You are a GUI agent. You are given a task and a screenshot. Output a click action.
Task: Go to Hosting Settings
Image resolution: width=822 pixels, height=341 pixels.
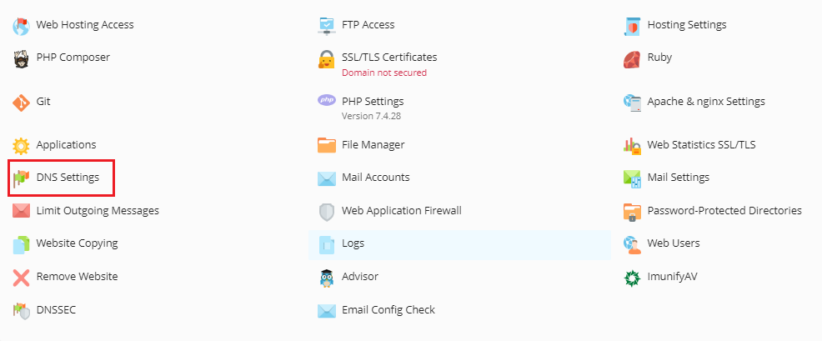pyautogui.click(x=687, y=25)
